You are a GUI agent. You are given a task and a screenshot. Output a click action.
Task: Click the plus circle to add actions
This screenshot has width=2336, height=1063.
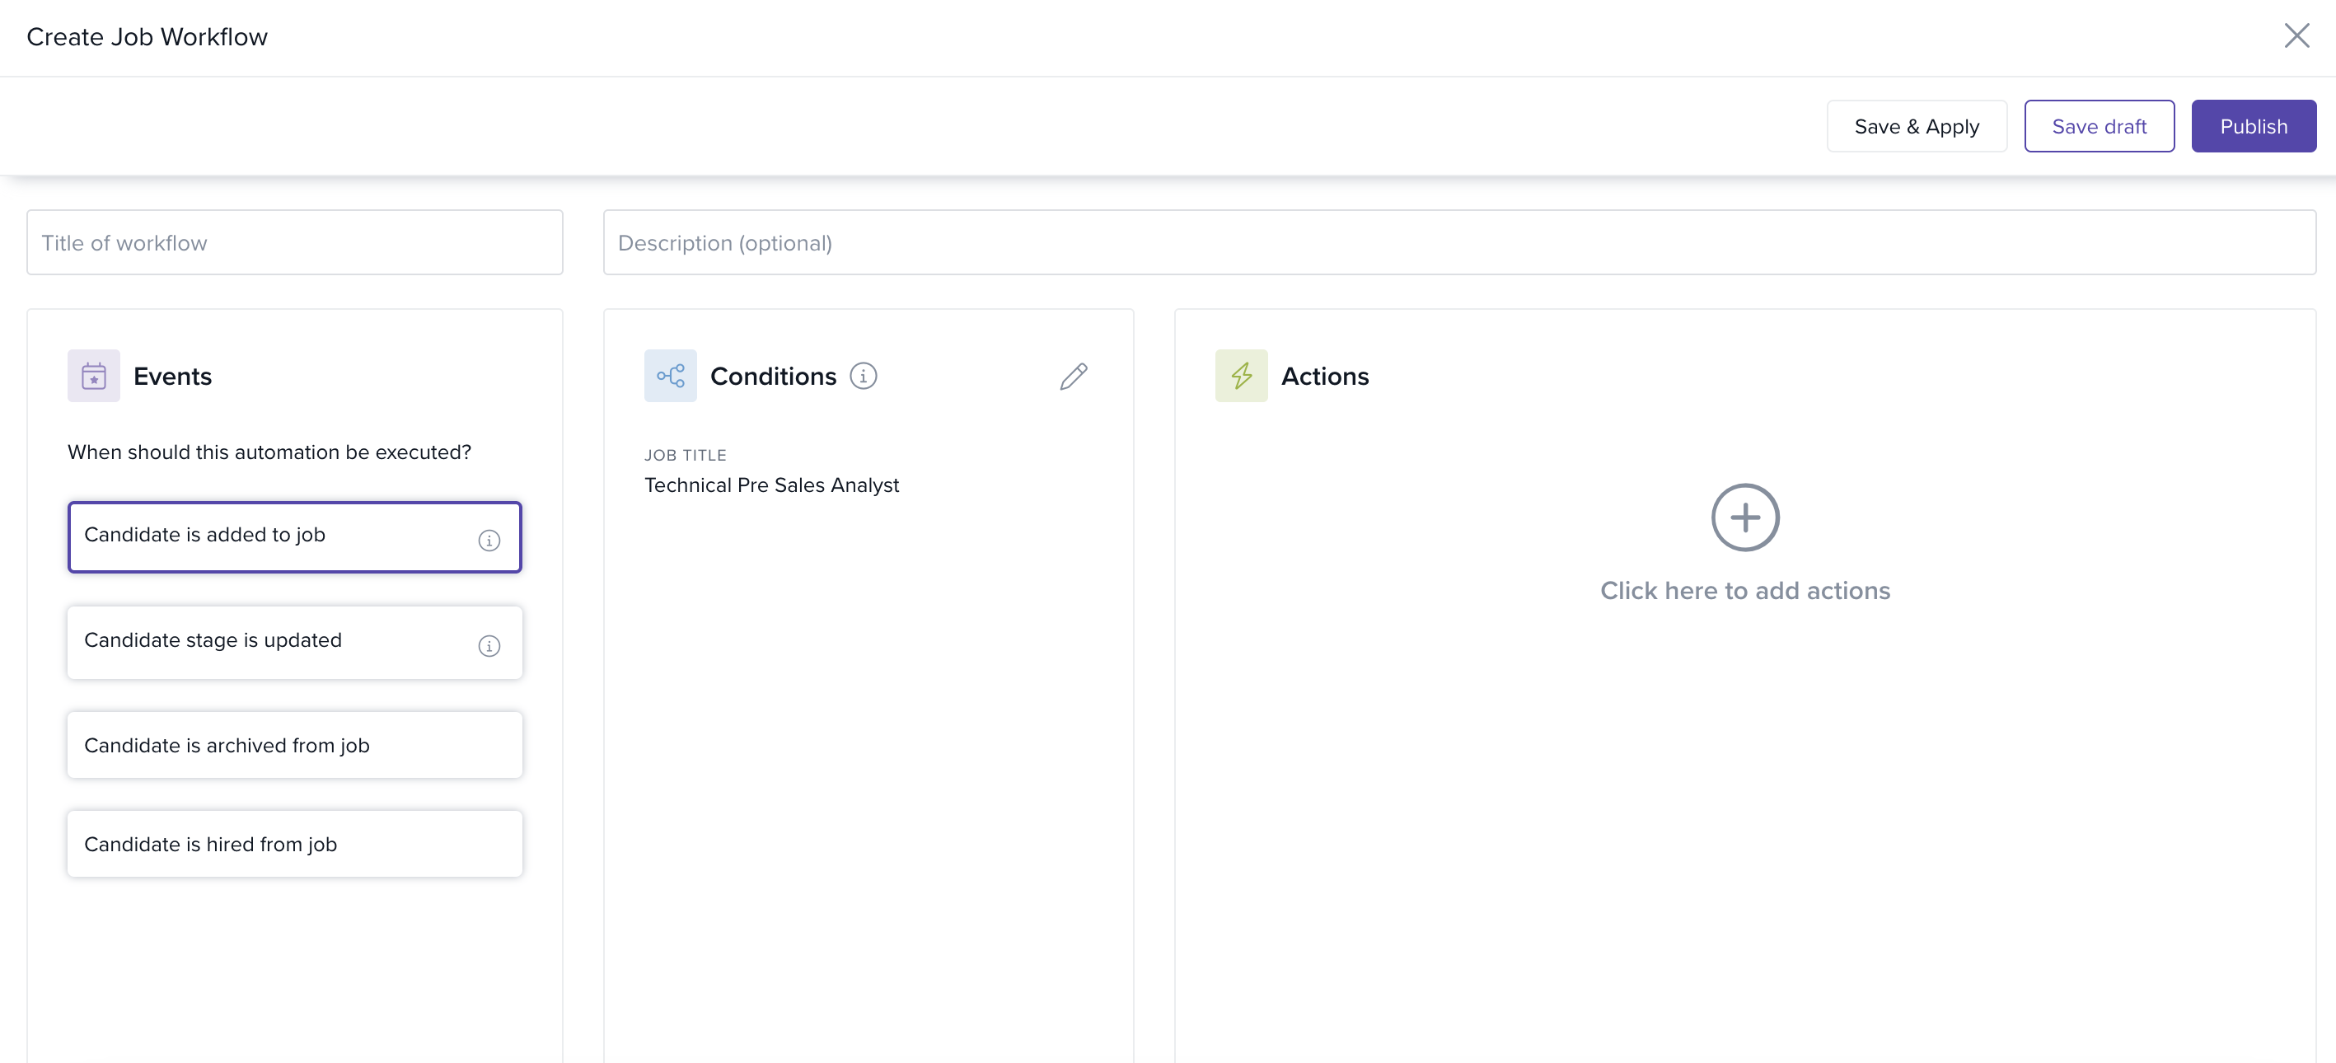pos(1744,517)
